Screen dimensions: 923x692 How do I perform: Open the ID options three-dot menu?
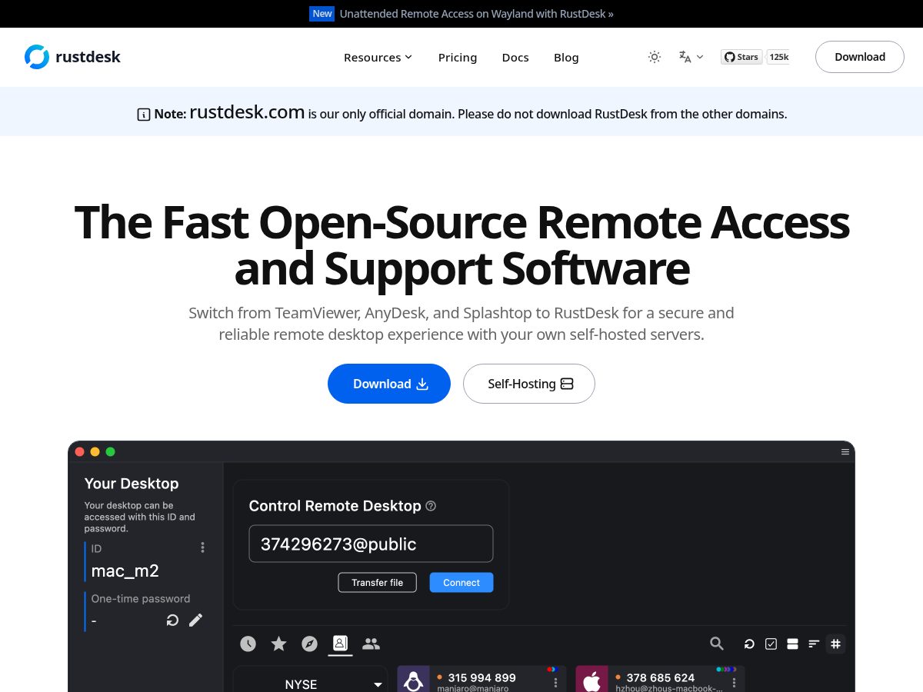[x=202, y=547]
